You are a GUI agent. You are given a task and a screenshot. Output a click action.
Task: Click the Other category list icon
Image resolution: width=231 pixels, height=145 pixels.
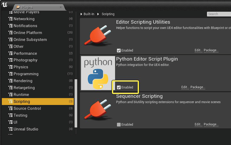point(10,46)
